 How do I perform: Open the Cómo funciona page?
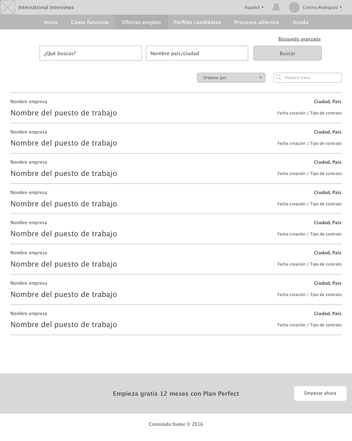pyautogui.click(x=90, y=22)
